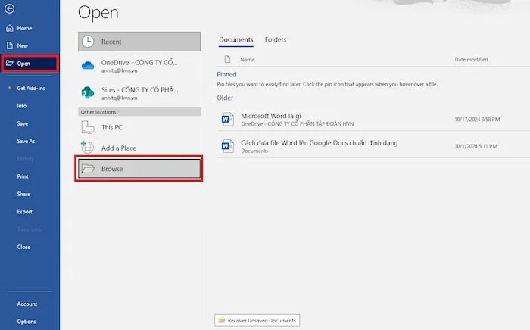Click date 10/17/2024 3:58 PM
Screen dimensions: 530x330
[x=477, y=120]
